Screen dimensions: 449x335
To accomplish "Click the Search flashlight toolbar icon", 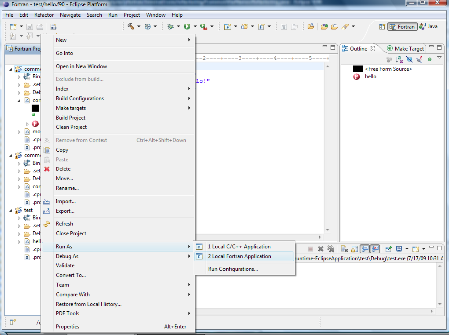I will (x=345, y=27).
